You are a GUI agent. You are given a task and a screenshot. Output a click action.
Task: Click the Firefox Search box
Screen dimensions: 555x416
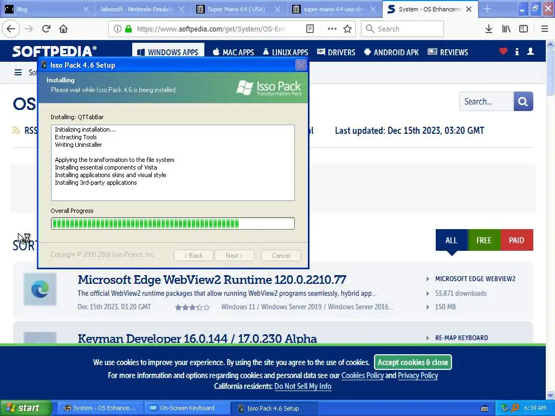tap(402, 29)
